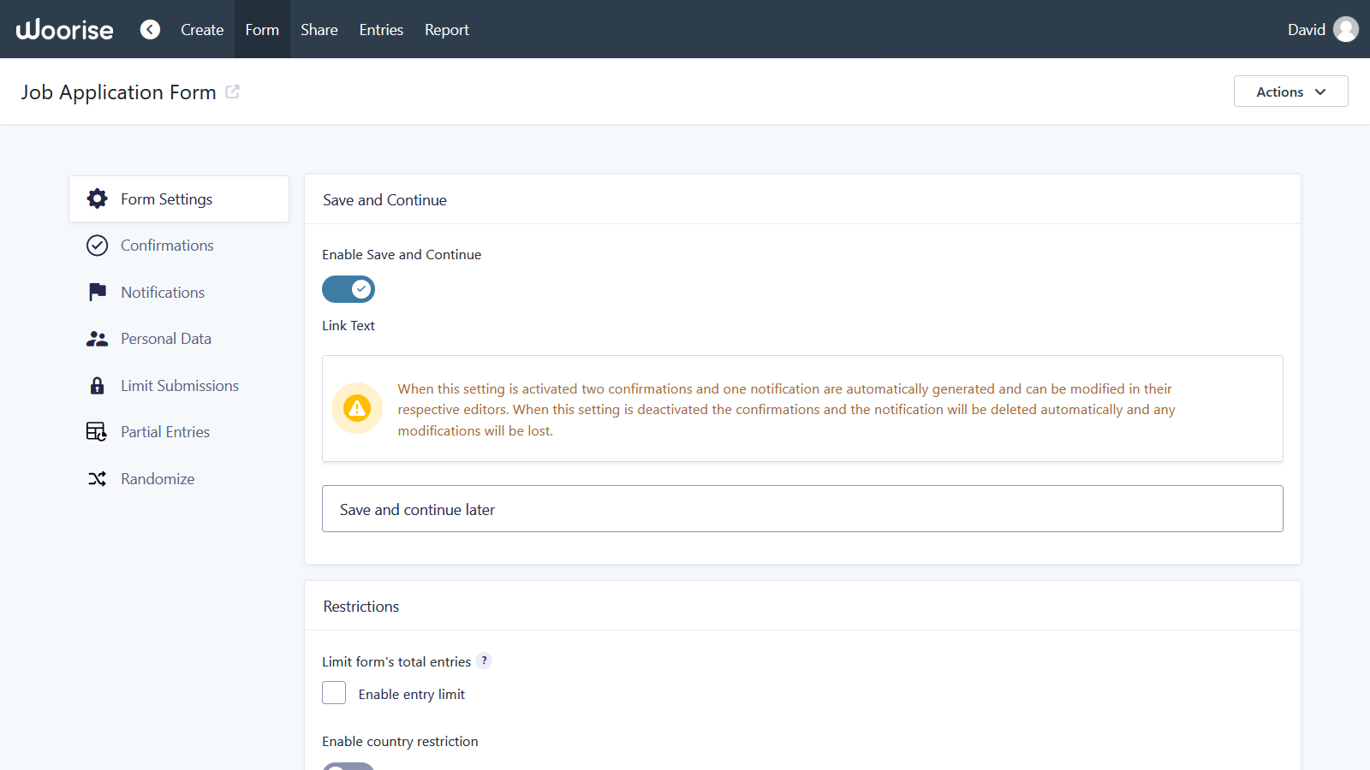Click the Partial Entries table icon
Image resolution: width=1370 pixels, height=770 pixels.
point(98,431)
